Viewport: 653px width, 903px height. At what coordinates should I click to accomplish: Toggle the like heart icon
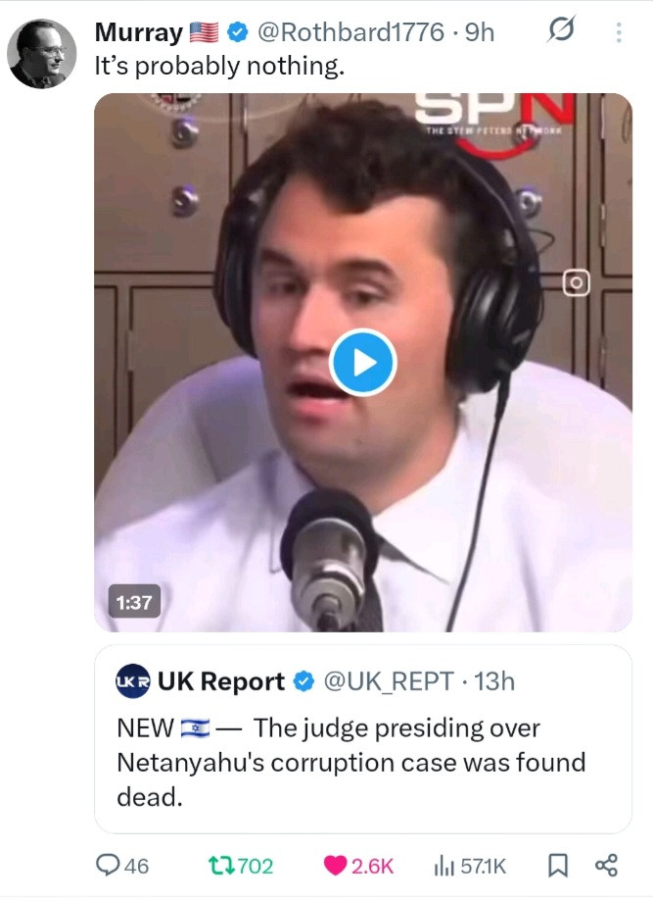tap(335, 866)
